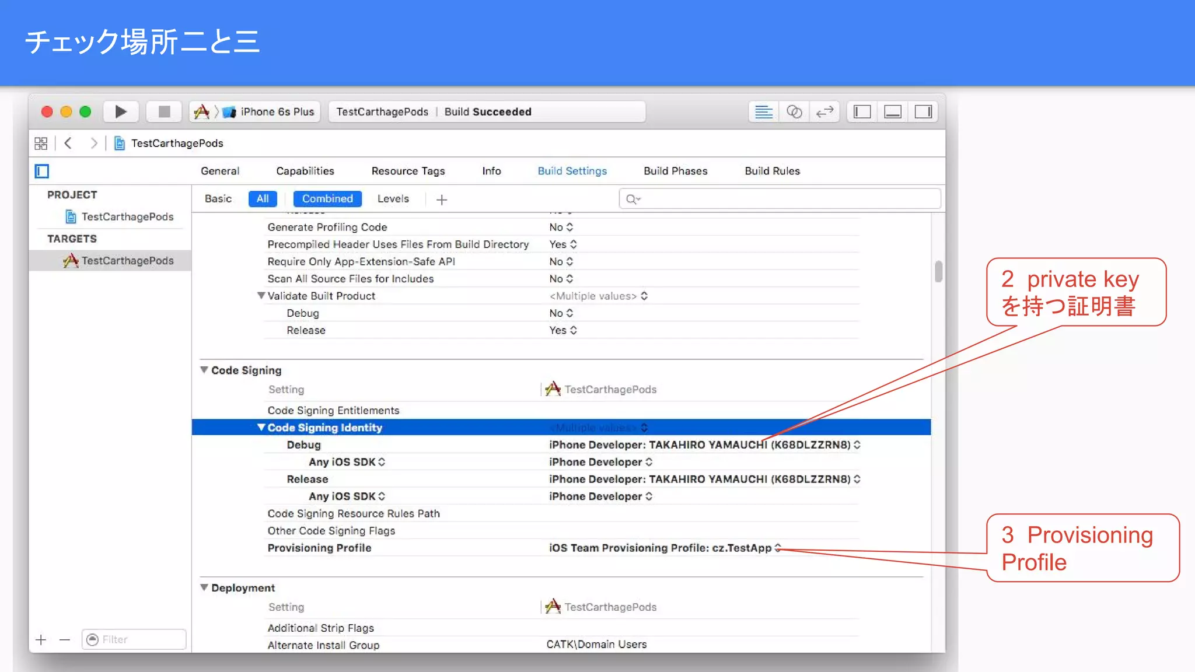This screenshot has width=1195, height=672.
Task: Change Scan All Source Files value
Action: pyautogui.click(x=561, y=279)
